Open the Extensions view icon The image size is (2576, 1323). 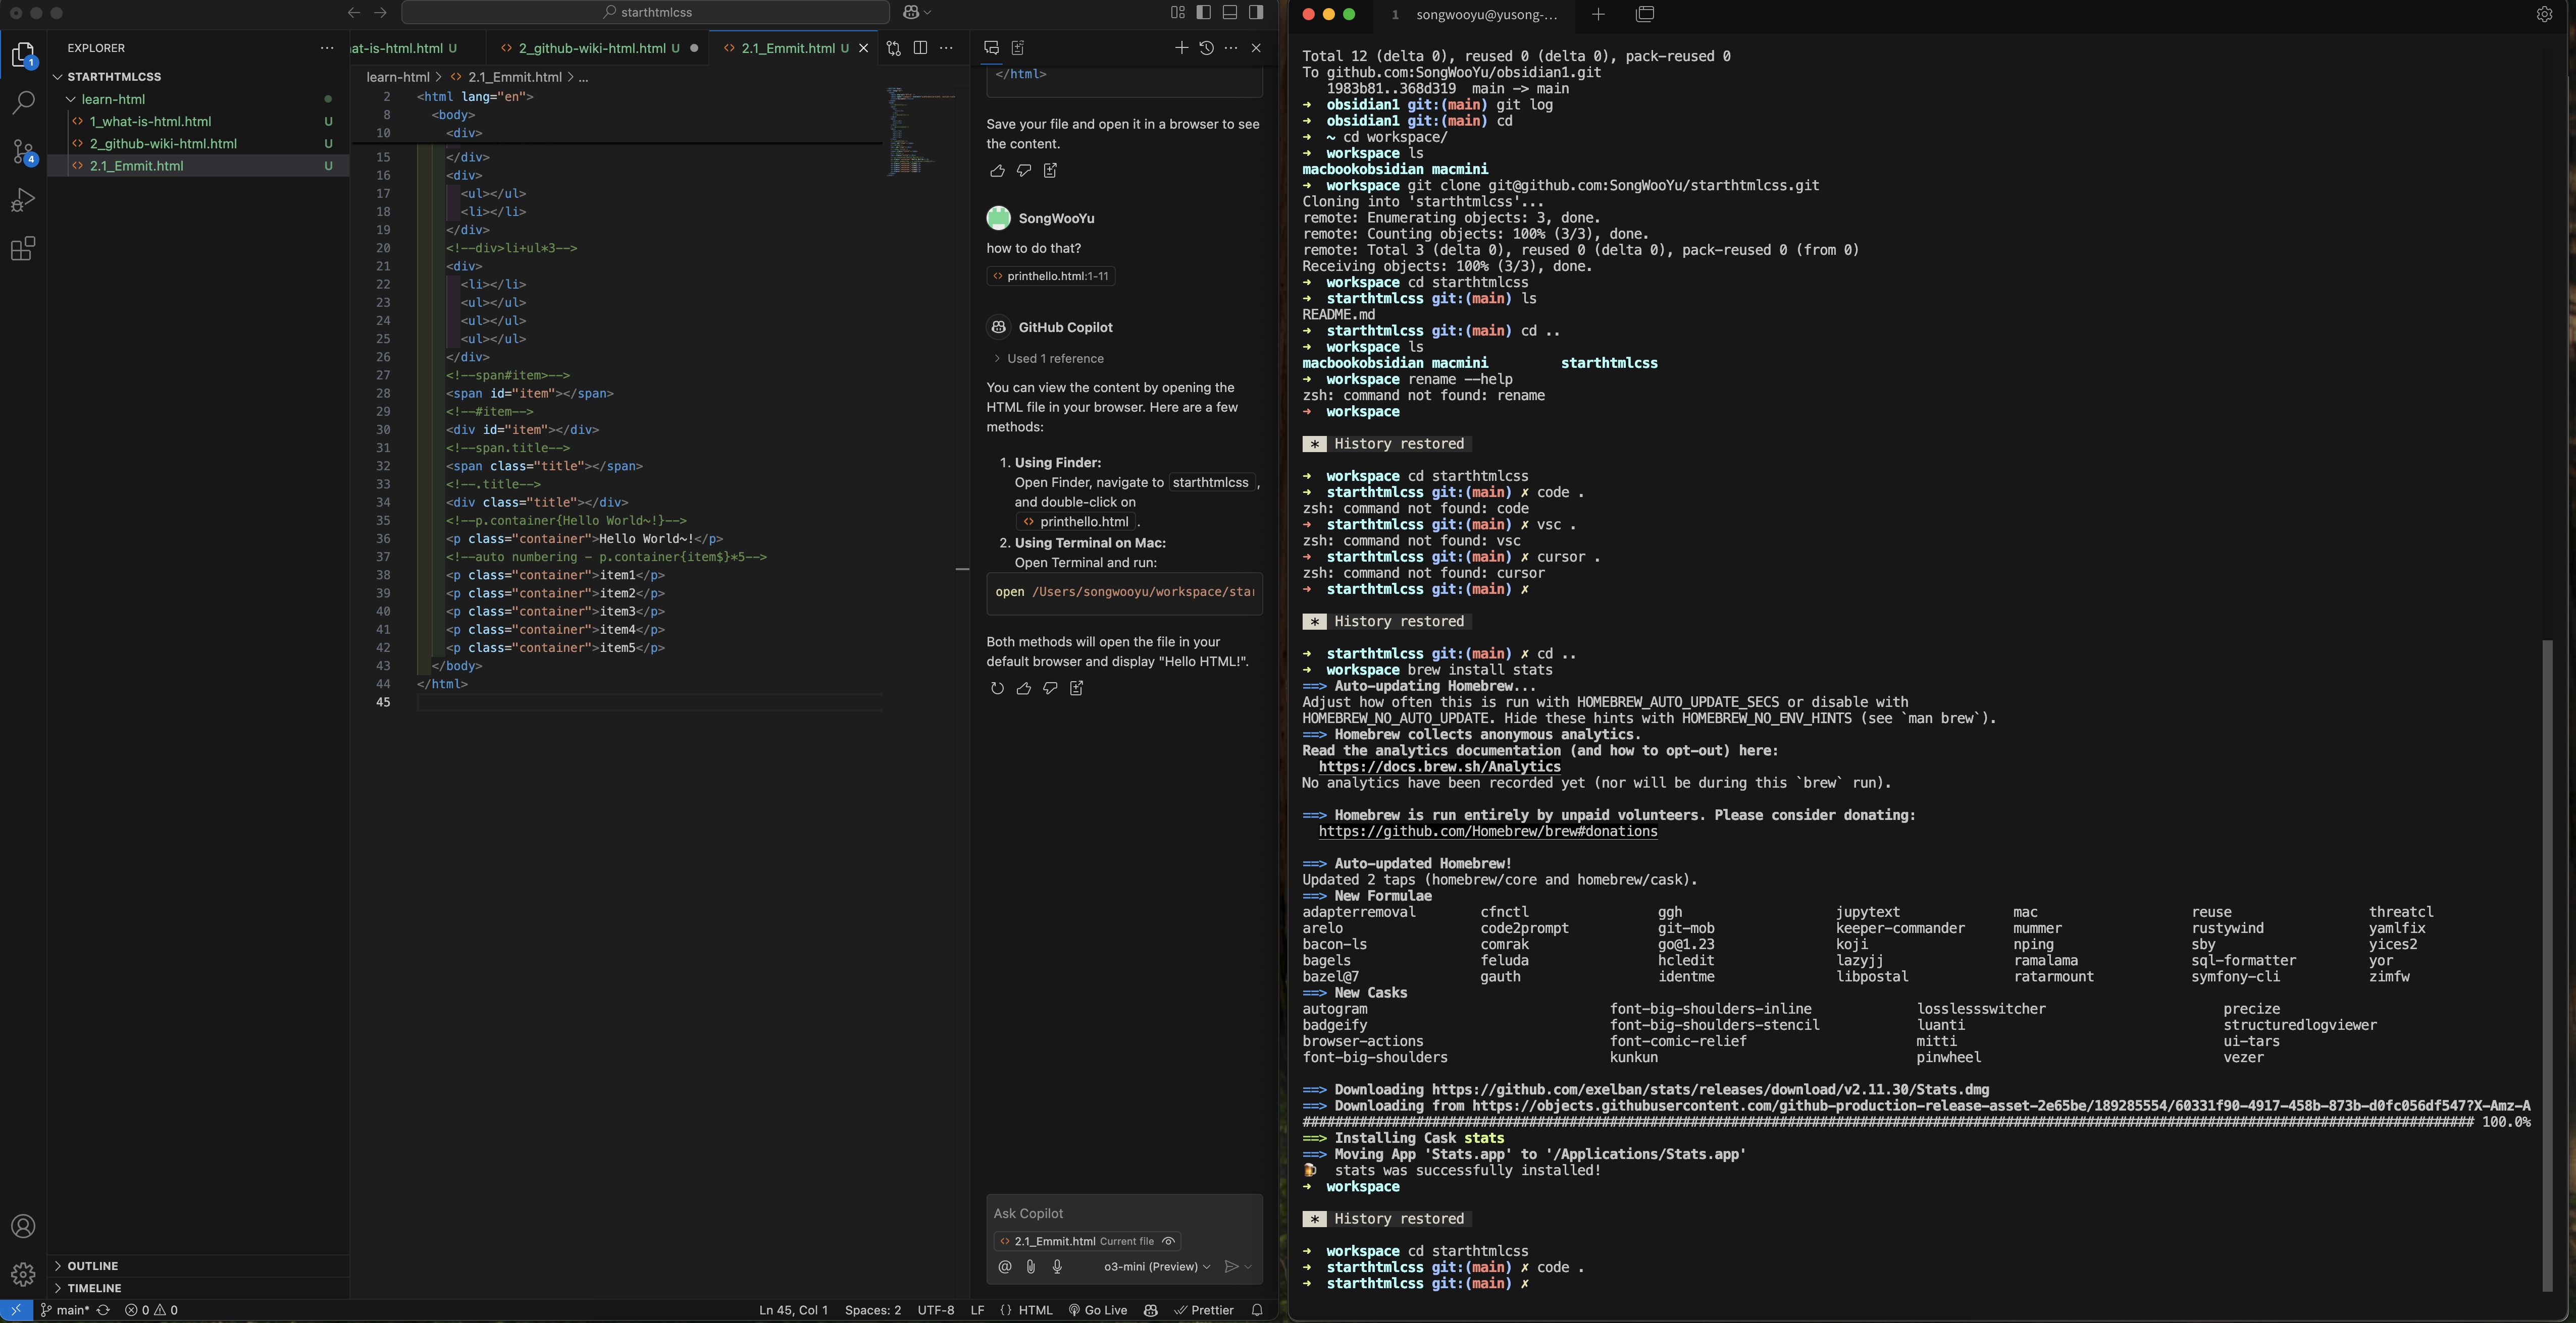tap(23, 249)
